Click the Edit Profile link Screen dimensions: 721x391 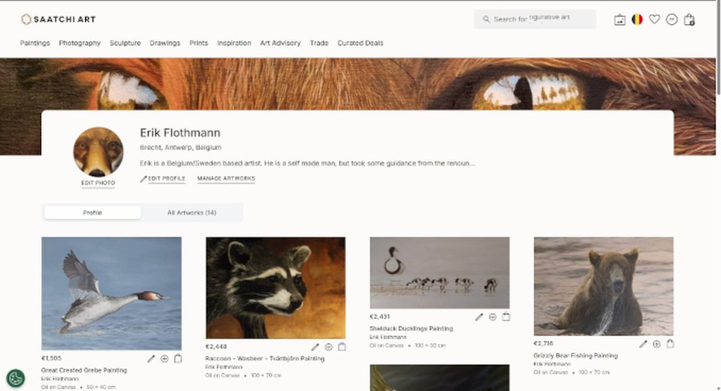click(167, 179)
